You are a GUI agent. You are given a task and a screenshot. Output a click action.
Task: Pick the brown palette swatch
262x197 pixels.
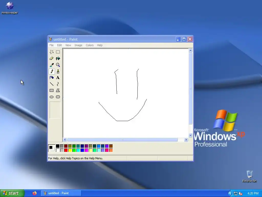click(111, 146)
